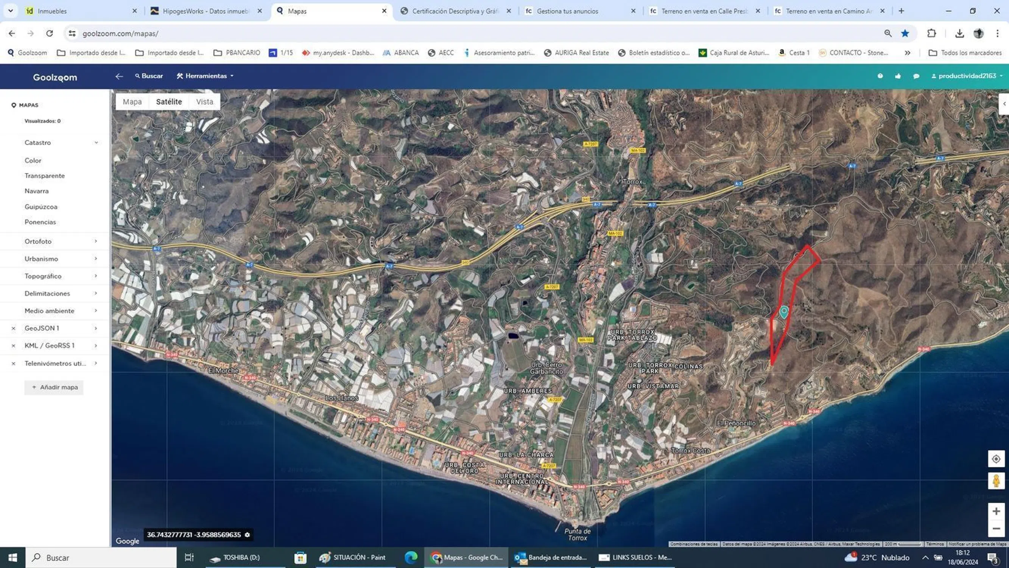The width and height of the screenshot is (1009, 568).
Task: Click the Buscar search link
Action: tap(149, 76)
